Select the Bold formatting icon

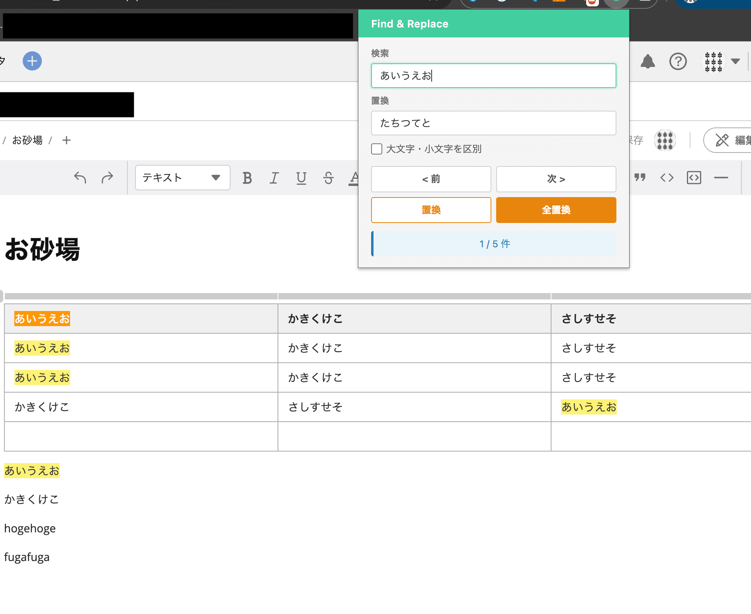pyautogui.click(x=247, y=178)
